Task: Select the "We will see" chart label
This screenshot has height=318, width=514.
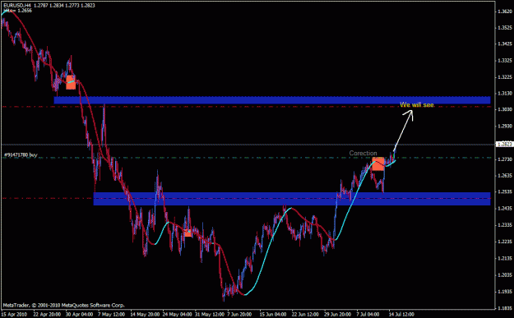Action: (x=417, y=105)
